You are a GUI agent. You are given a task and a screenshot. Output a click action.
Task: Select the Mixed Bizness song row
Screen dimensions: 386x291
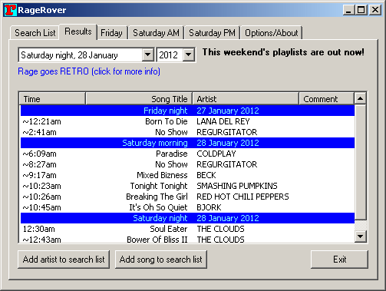(x=187, y=175)
